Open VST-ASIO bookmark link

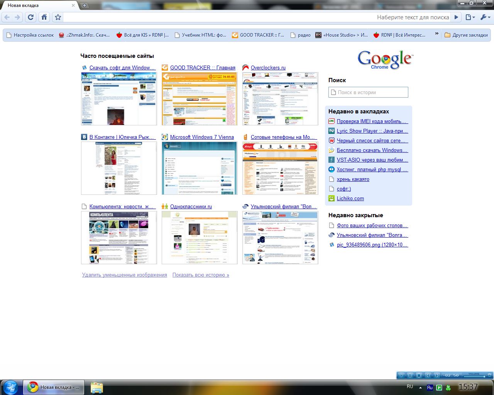tap(372, 160)
